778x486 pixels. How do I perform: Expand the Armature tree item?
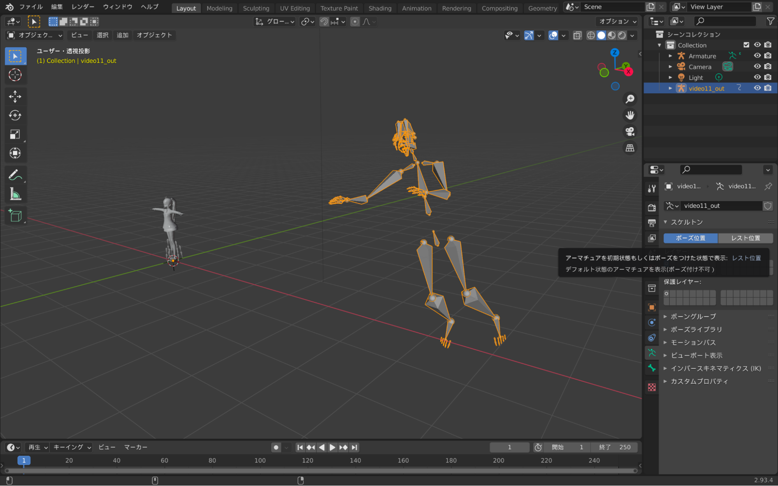point(670,56)
